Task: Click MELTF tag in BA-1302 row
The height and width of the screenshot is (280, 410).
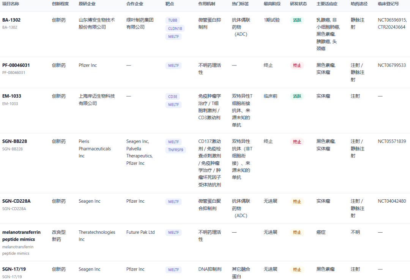Action: click(x=173, y=36)
